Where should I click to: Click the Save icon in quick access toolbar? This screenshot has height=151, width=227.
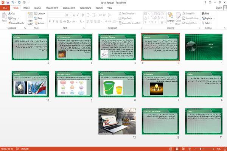pos(8,2)
